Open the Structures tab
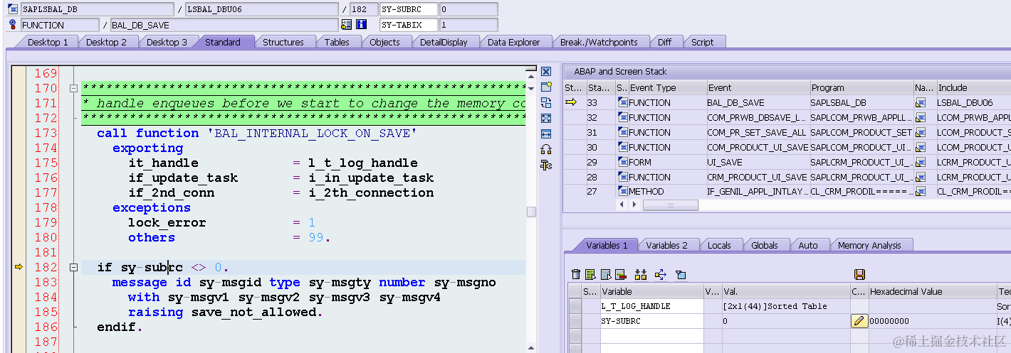1011x353 pixels. point(283,42)
